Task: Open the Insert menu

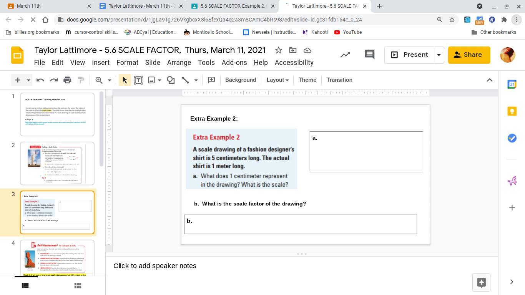Action: coord(101,63)
